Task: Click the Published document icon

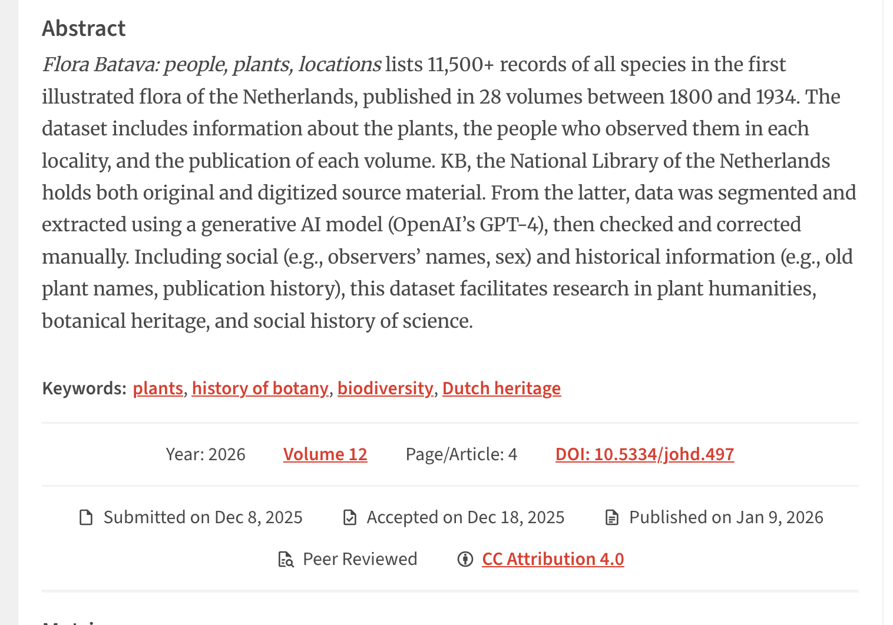Action: point(612,518)
